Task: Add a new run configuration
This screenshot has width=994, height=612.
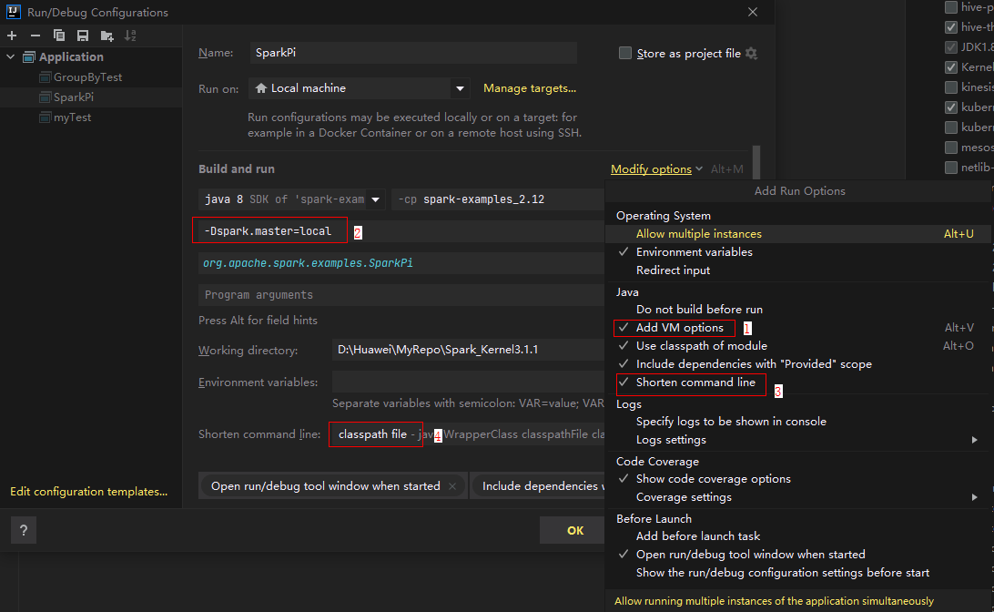Action: [12, 36]
